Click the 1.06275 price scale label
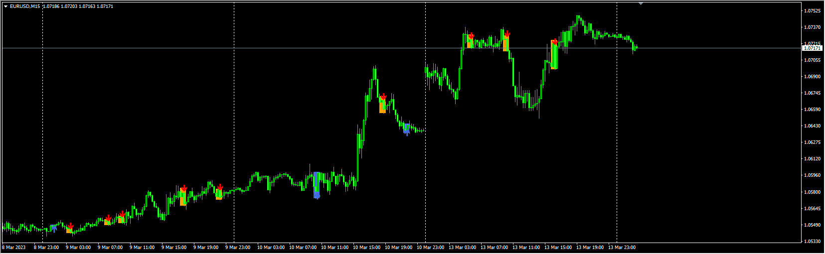This screenshot has height=254, width=825. 812,142
